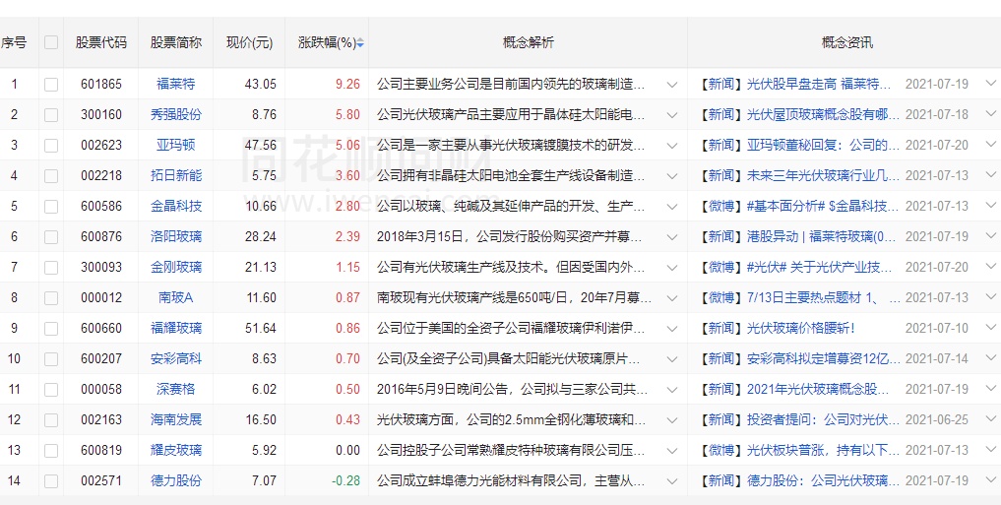Open stock link 秀强股份
The image size is (1001, 505).
click(x=175, y=114)
